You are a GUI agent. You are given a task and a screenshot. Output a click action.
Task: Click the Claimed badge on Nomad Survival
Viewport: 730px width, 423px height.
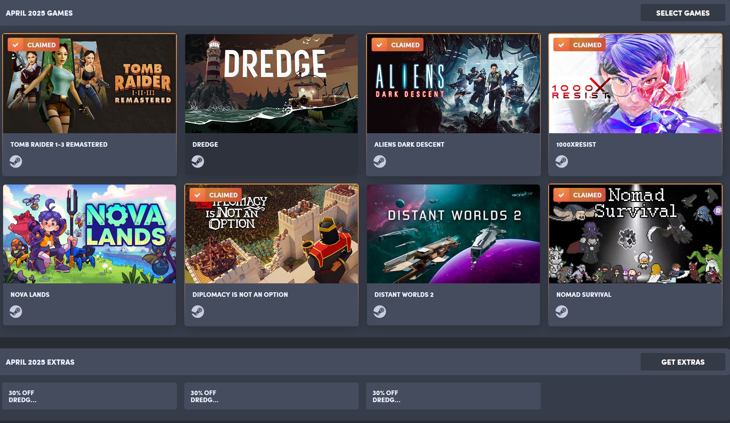[579, 195]
